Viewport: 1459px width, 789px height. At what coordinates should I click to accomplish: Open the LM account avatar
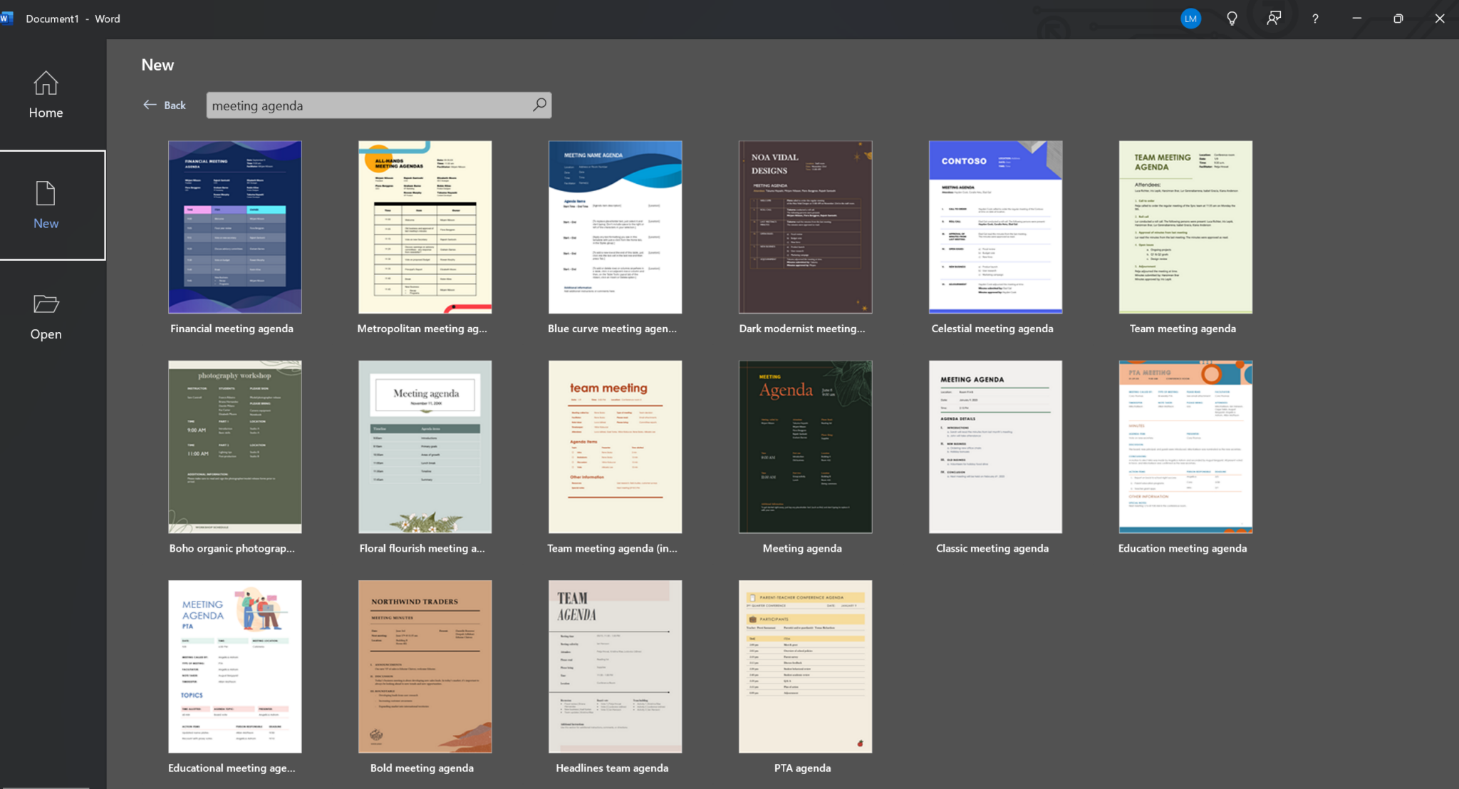tap(1190, 19)
